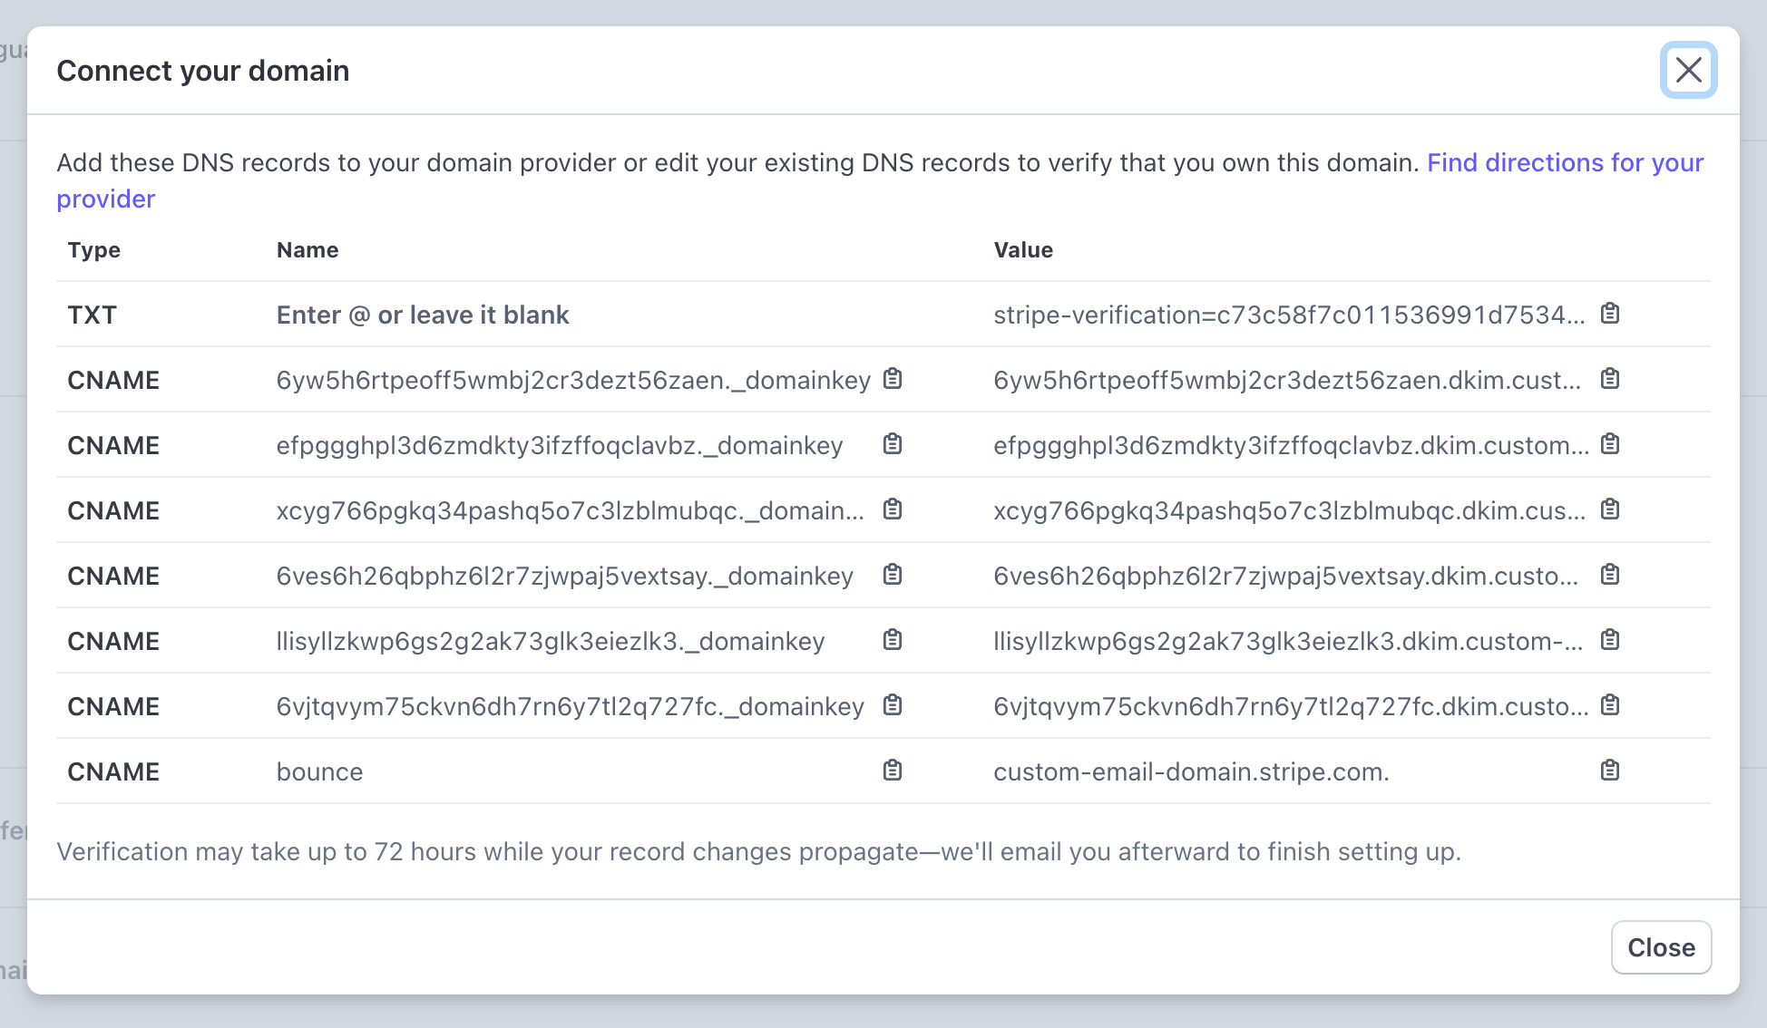The image size is (1767, 1028).
Task: Copy the 6vjtqvym75ckvn dkim value
Action: (1610, 705)
